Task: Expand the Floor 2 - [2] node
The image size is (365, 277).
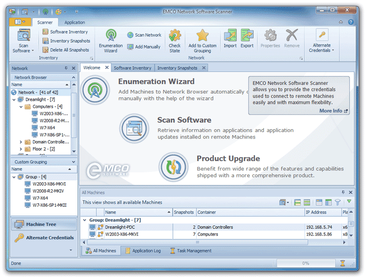Action: [21, 149]
